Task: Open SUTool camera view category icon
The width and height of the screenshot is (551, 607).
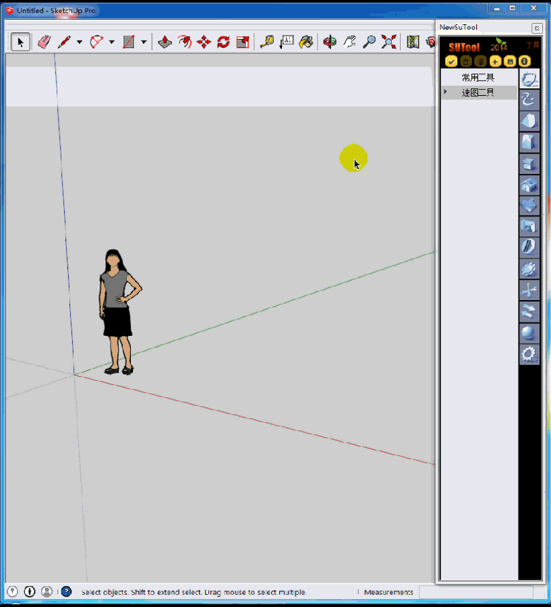Action: point(529,226)
